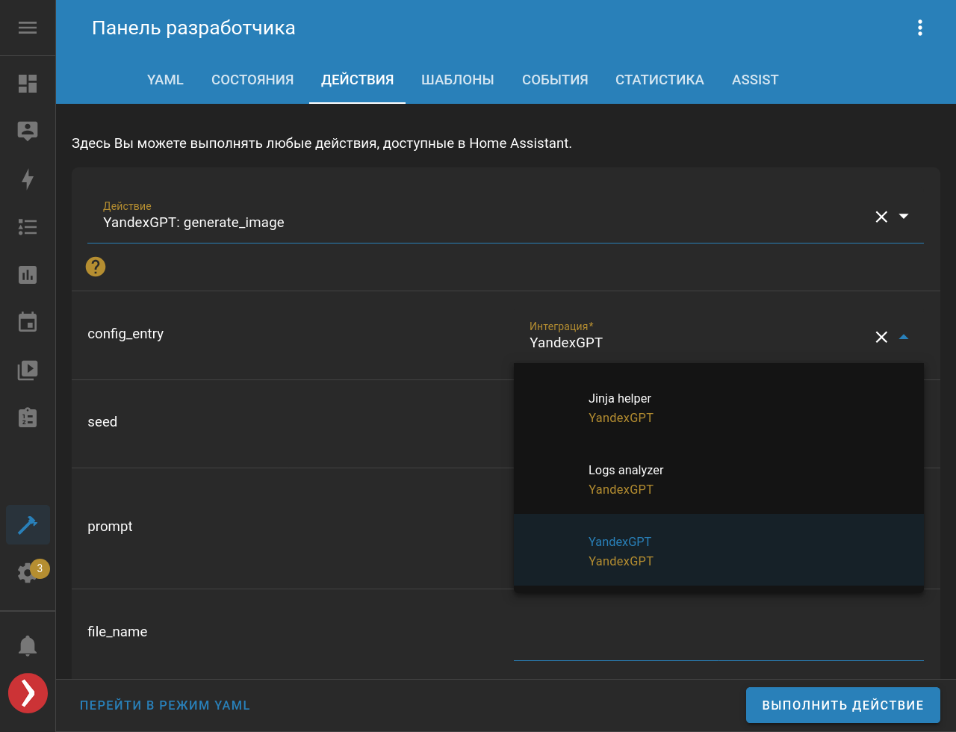956x732 pixels.
Task: Click ПЕРЕЙТИ В РЕЖИМ YAML link
Action: [x=165, y=705]
